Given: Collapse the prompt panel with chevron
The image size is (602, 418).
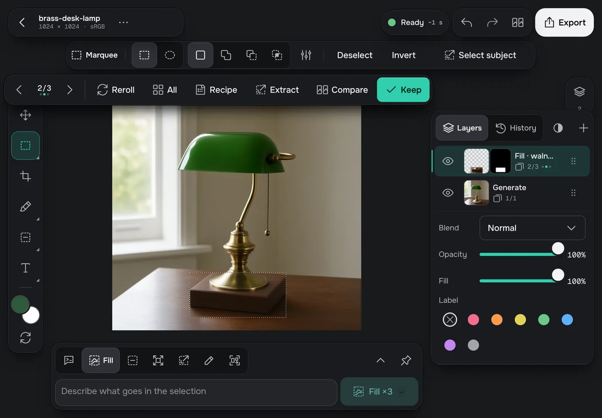Looking at the screenshot, I should [x=381, y=360].
